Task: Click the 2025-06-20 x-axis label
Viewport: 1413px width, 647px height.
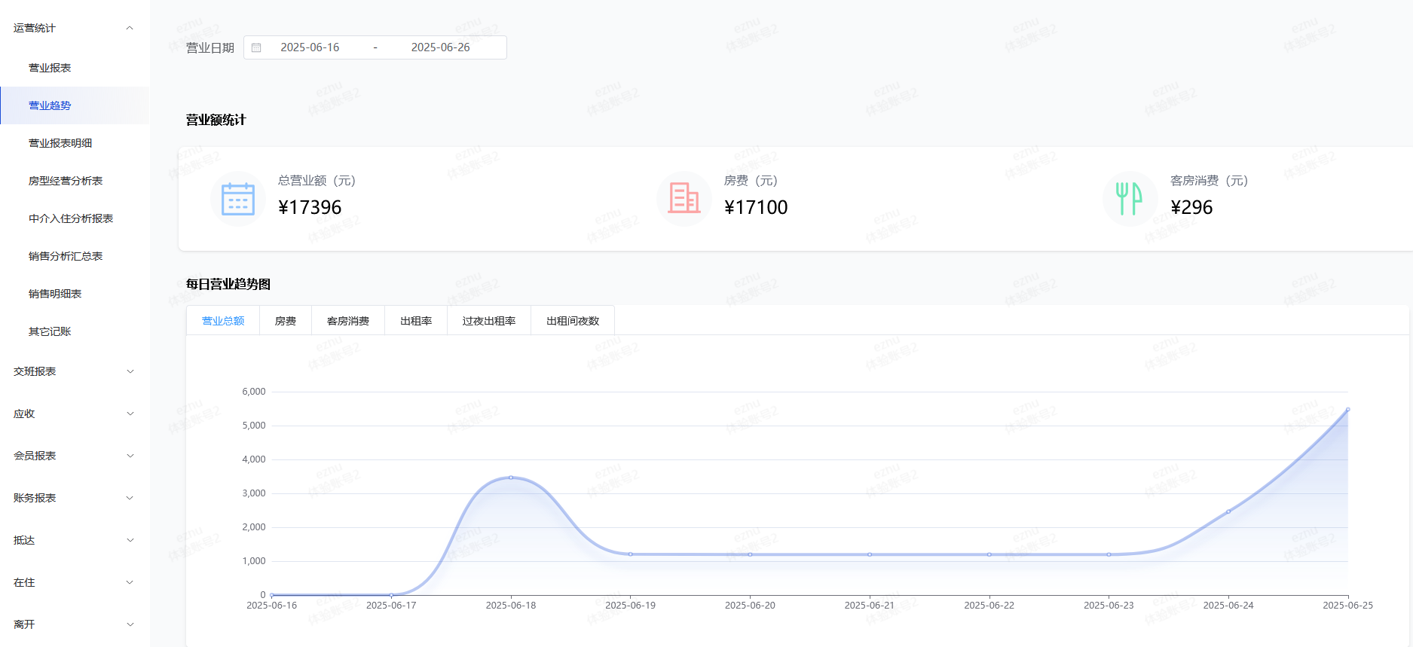Action: pos(750,606)
